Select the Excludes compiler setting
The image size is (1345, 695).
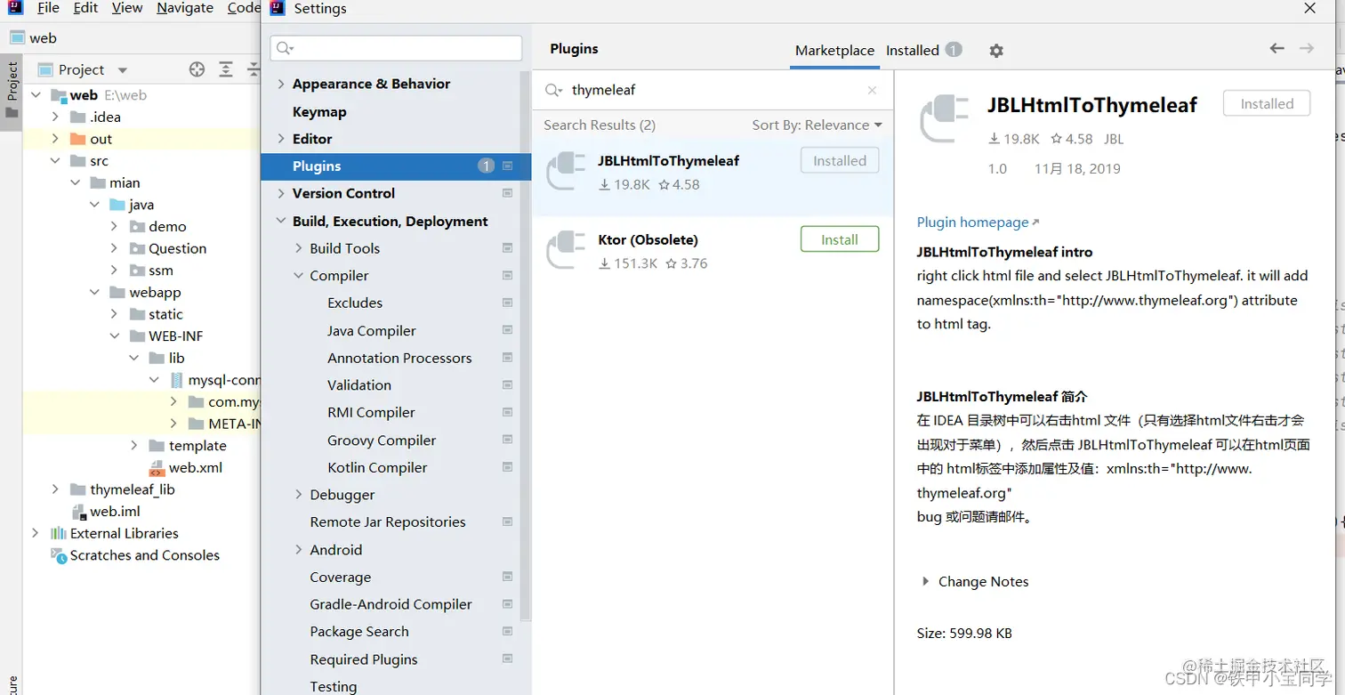coord(355,303)
